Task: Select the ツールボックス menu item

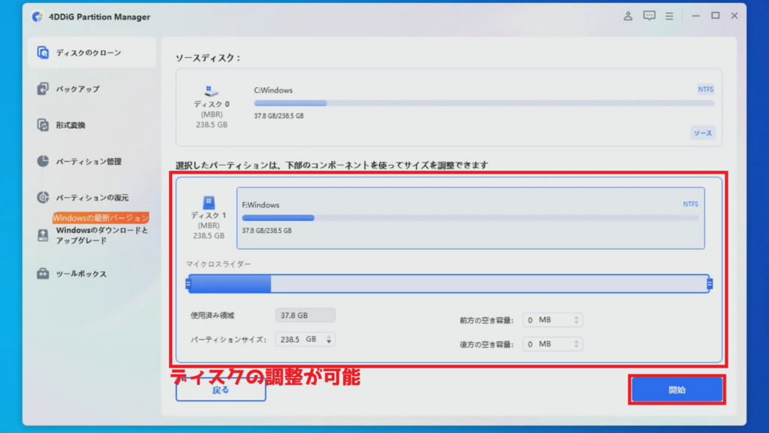Action: pos(81,274)
